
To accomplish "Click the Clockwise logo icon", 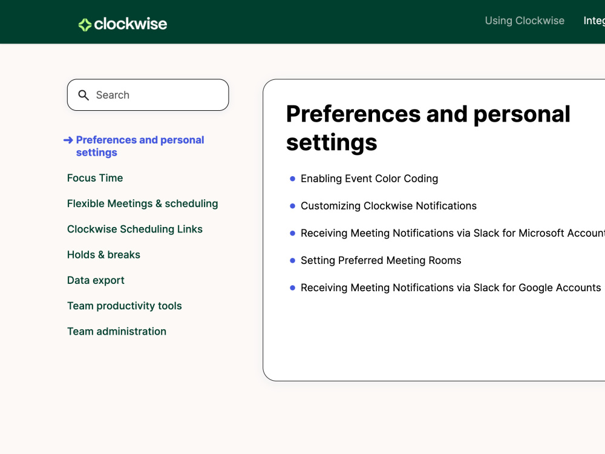I will click(x=83, y=24).
